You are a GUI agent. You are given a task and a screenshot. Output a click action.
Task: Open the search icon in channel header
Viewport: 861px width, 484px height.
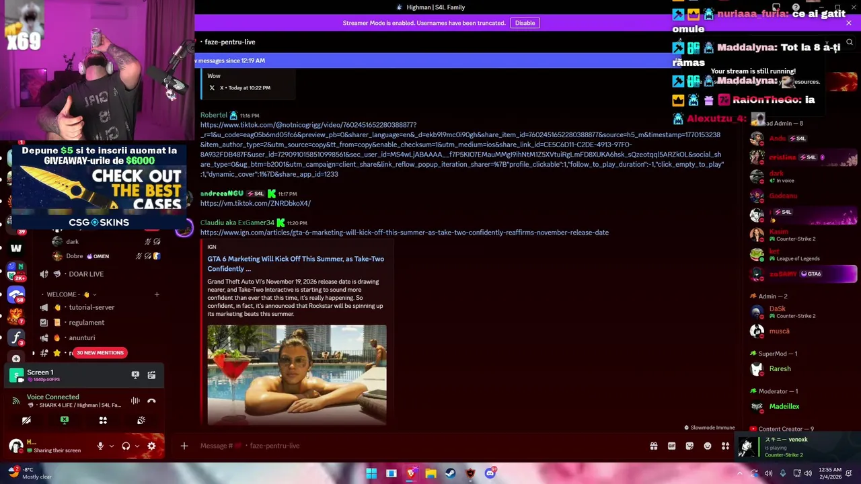pyautogui.click(x=850, y=42)
